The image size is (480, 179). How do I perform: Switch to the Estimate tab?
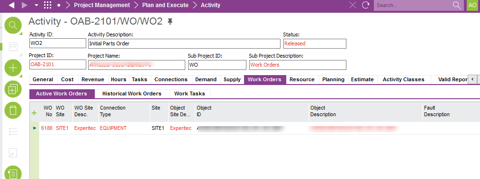point(362,80)
